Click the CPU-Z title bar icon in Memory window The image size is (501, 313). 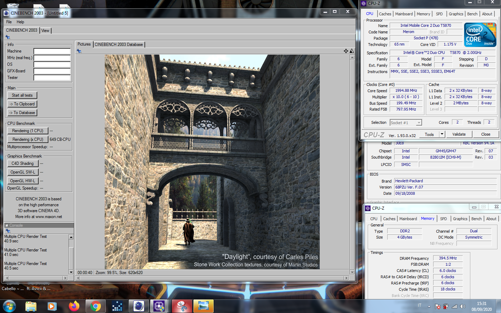(368, 208)
